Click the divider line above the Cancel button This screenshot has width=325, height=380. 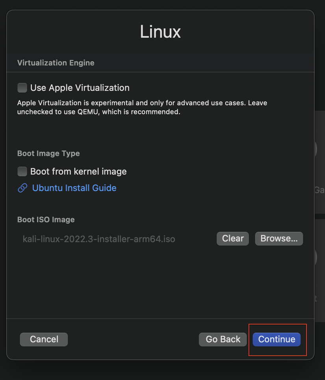click(x=160, y=319)
